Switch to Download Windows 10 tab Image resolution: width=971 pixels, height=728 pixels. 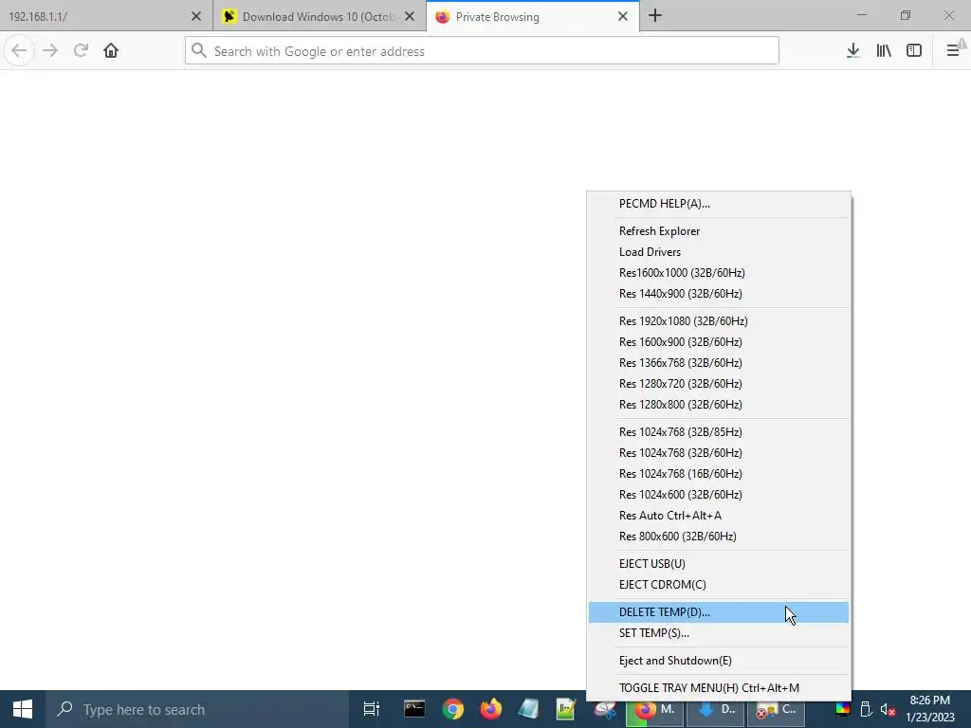[320, 16]
